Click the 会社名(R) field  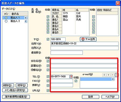[84, 61]
